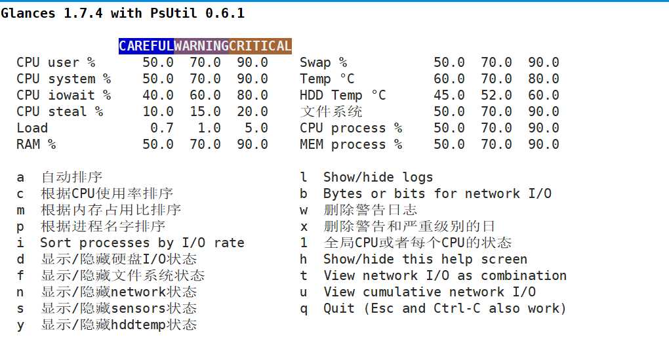Select the 'CPU user %' row label

click(x=56, y=62)
